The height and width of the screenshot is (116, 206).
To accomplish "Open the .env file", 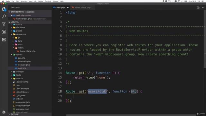I will tap(18, 85).
